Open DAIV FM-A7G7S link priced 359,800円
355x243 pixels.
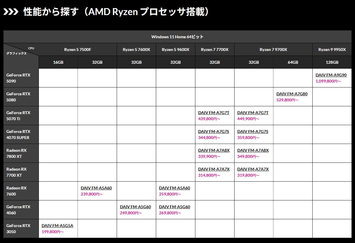(x=253, y=131)
